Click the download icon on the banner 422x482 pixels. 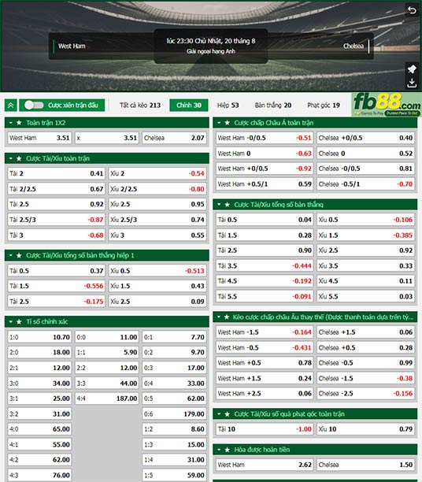(412, 83)
